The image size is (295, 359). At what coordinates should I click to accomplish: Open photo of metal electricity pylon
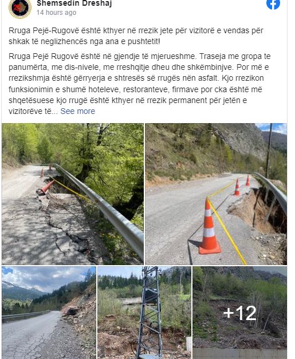[x=144, y=313]
